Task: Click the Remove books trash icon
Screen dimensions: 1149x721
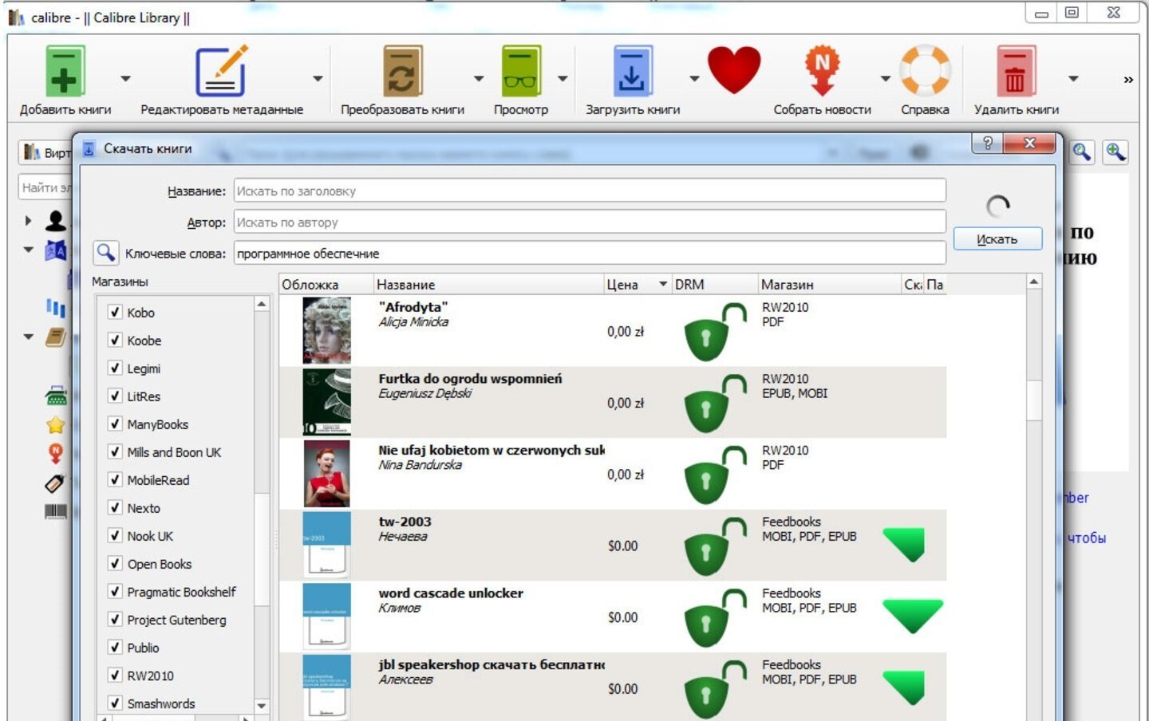Action: [1015, 72]
